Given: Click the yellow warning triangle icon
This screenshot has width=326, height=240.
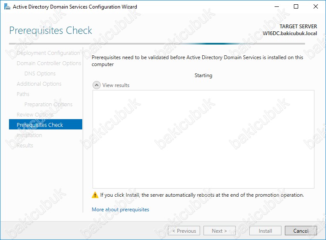Looking at the screenshot, I should tap(95, 195).
